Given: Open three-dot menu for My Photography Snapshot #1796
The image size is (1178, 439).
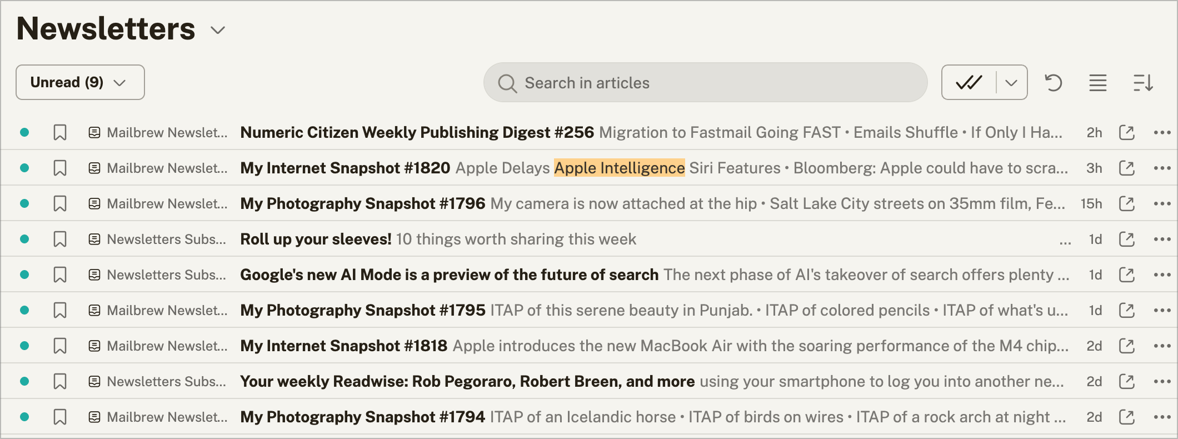Looking at the screenshot, I should 1163,203.
